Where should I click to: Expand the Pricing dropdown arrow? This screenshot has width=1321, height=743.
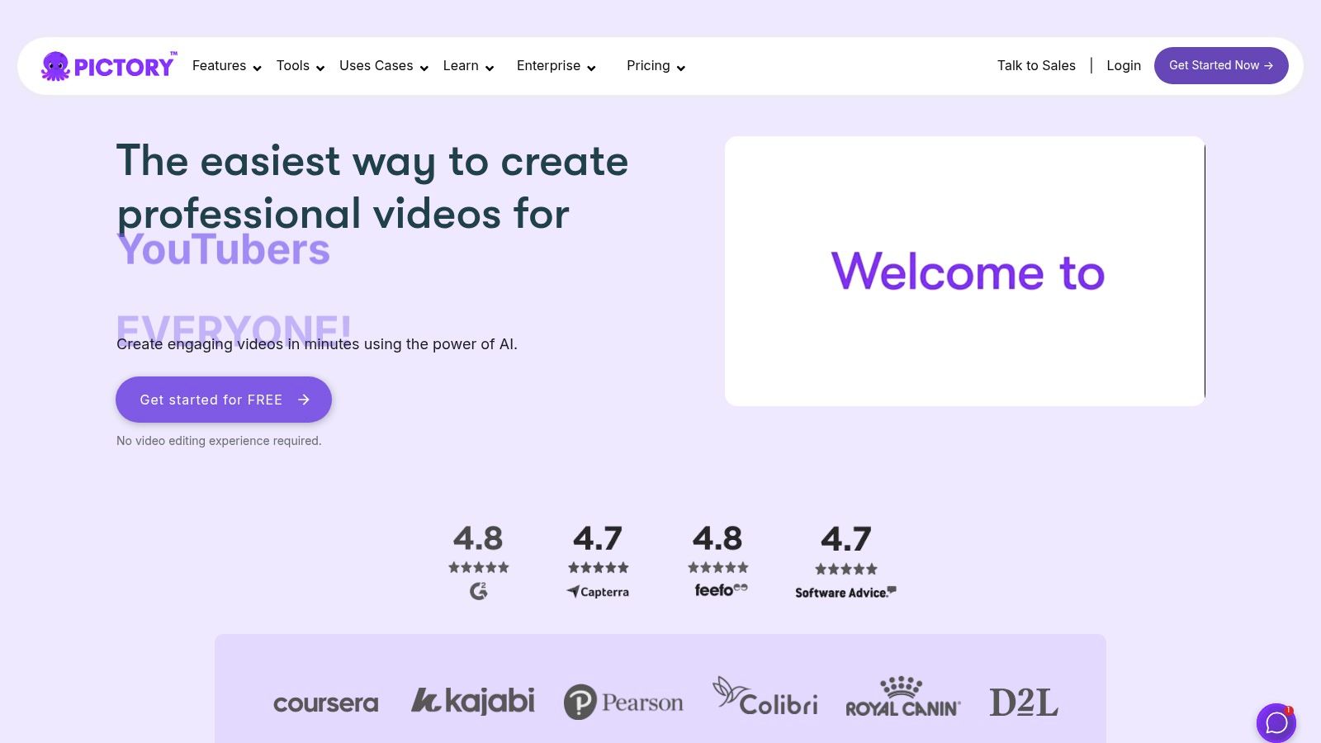click(681, 68)
